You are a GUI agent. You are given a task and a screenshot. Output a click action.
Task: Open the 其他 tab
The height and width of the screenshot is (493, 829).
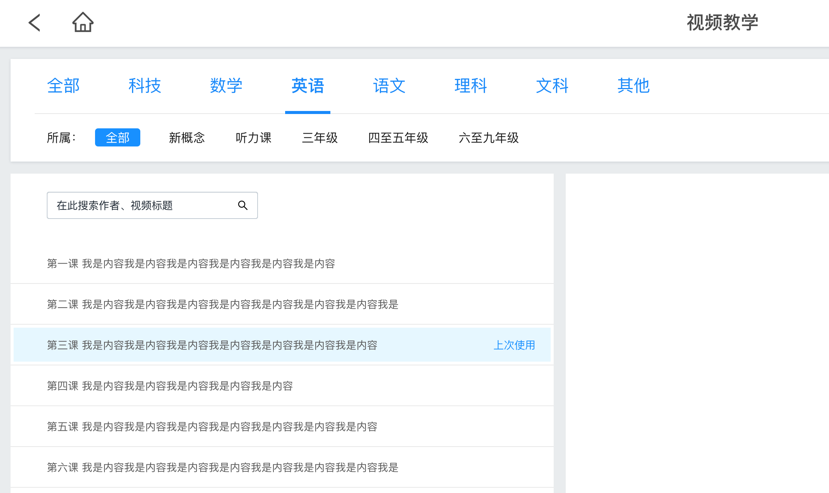tap(634, 86)
